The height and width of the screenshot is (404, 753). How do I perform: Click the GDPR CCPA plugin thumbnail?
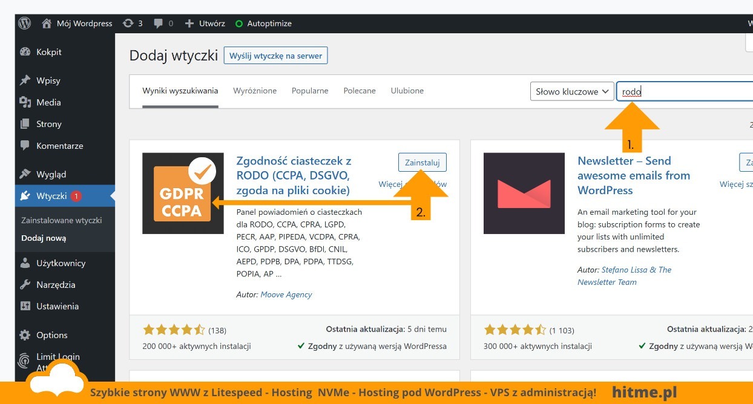coord(183,193)
